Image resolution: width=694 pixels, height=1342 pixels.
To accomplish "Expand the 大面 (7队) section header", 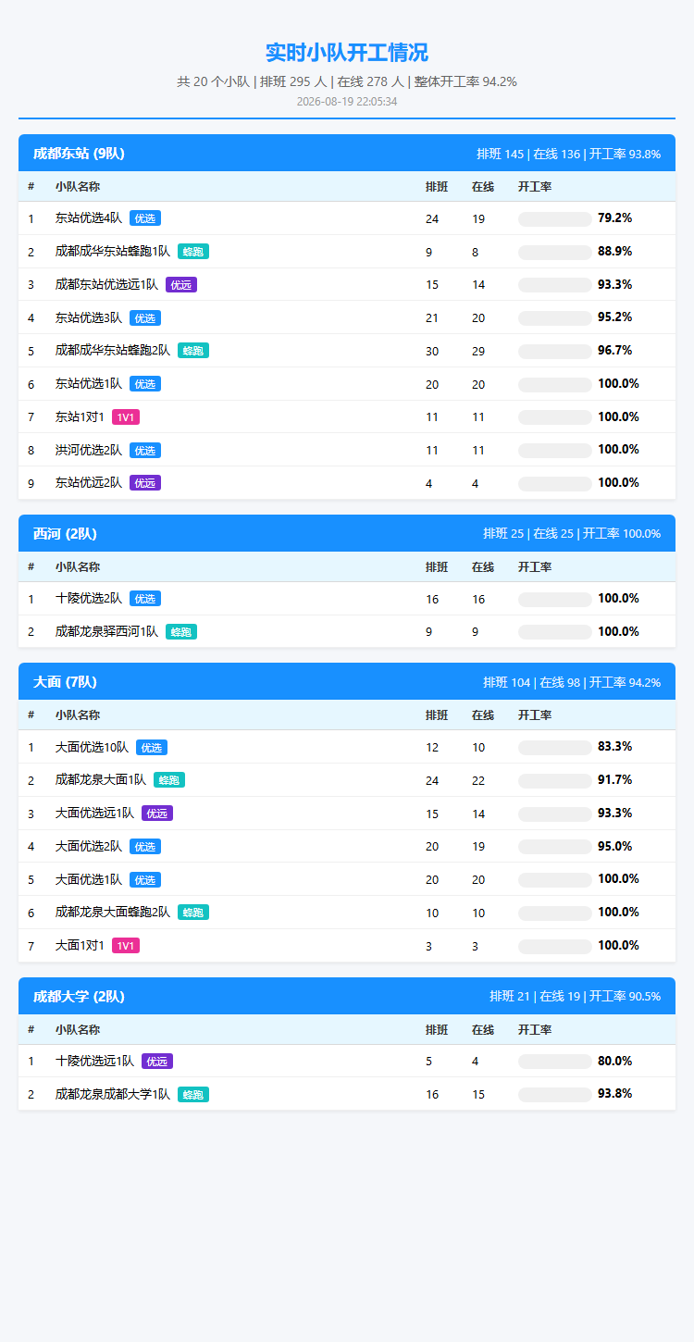I will [347, 681].
